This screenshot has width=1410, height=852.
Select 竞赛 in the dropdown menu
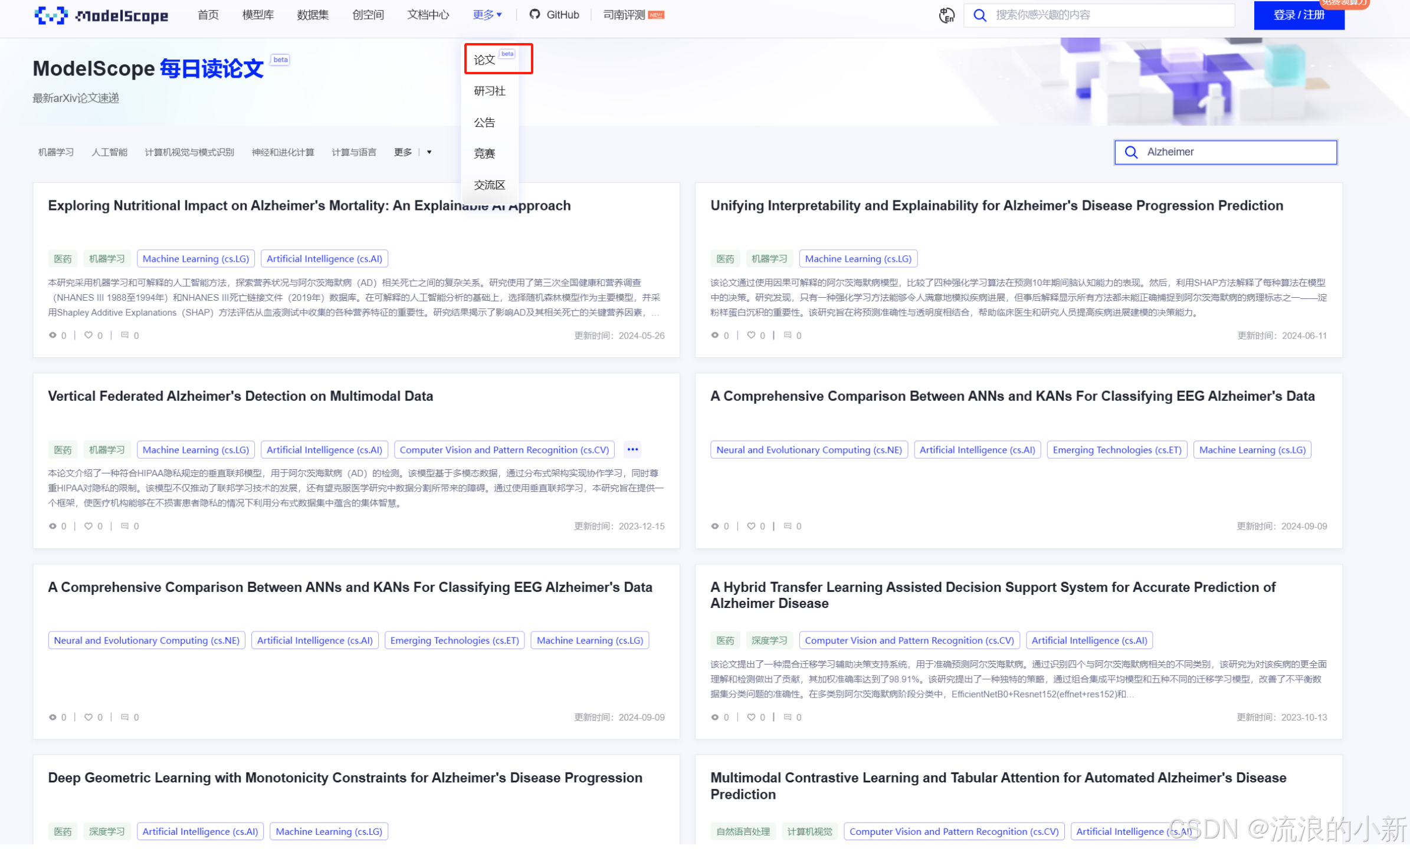pyautogui.click(x=484, y=154)
